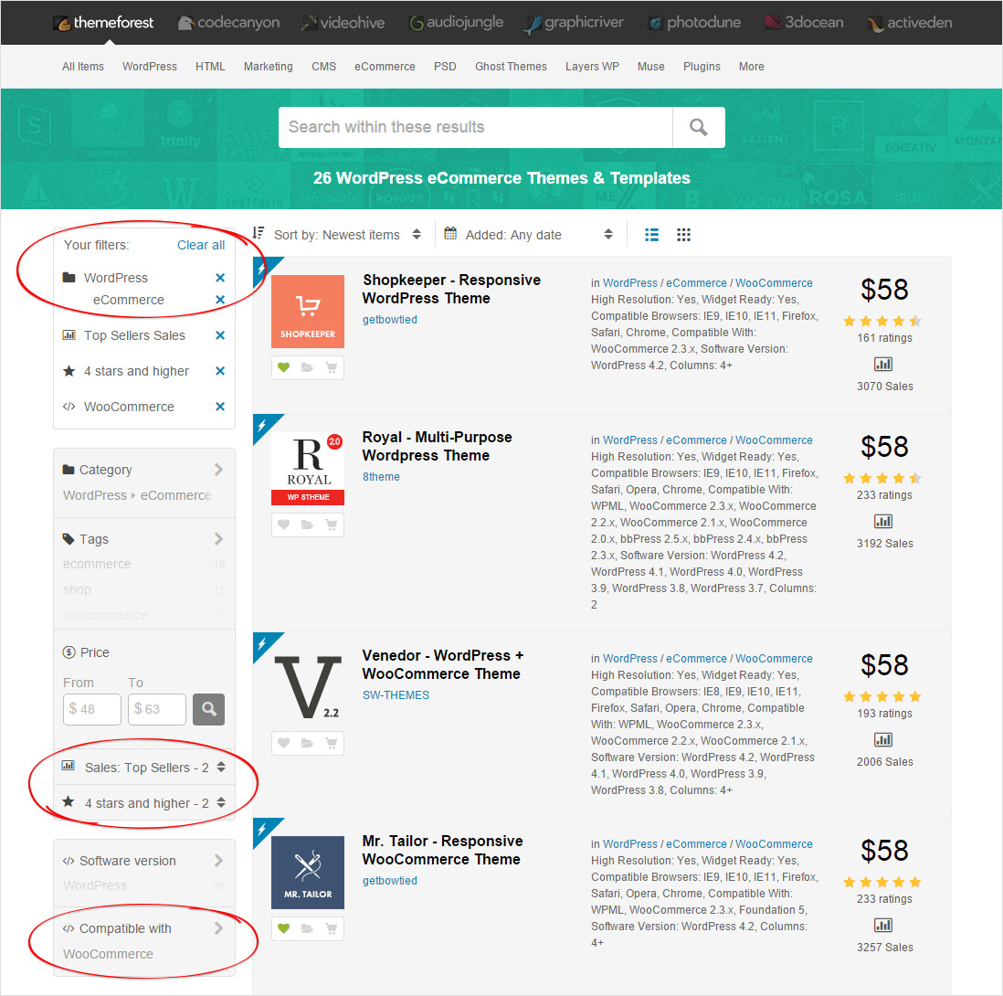Add Venedor theme to cart icon
This screenshot has height=996, width=1003.
[x=332, y=743]
